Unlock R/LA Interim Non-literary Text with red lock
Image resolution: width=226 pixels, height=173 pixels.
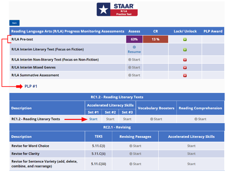pos(185,60)
